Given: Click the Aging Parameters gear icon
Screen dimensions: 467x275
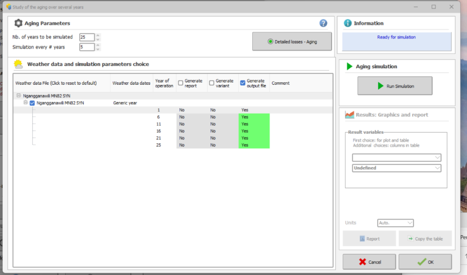Looking at the screenshot, I should 18,23.
